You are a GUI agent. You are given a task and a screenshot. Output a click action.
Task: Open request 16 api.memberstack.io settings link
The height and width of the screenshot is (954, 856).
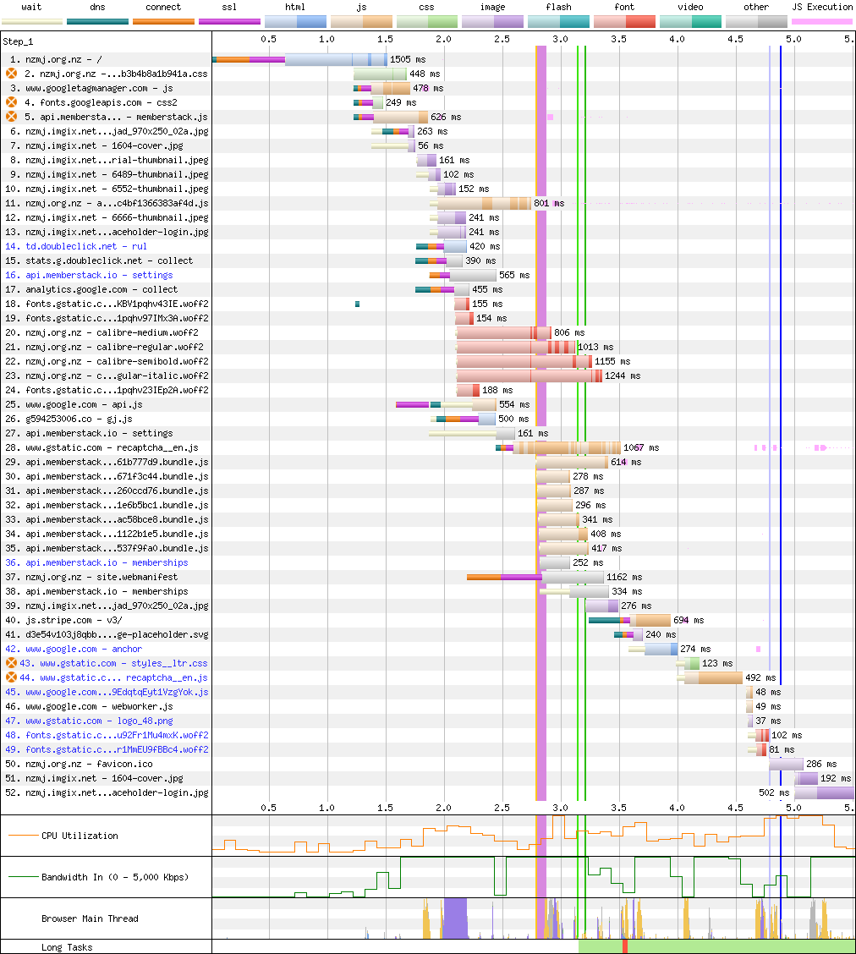point(89,275)
